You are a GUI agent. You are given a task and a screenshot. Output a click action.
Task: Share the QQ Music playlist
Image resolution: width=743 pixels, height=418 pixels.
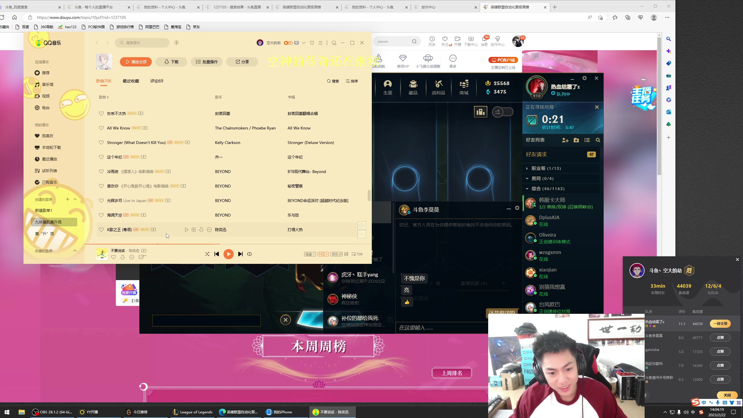pyautogui.click(x=242, y=62)
